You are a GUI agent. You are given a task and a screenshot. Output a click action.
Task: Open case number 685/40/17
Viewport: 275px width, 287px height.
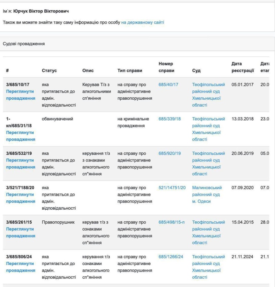pyautogui.click(x=168, y=85)
